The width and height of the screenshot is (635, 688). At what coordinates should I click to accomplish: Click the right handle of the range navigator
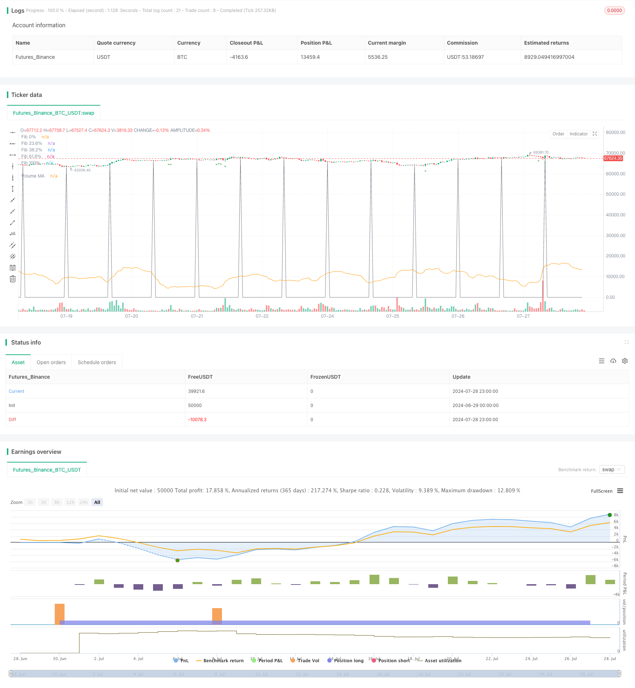click(619, 673)
